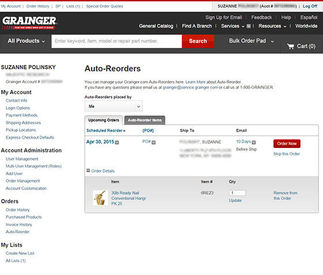Open Contact Info in sidebar
Viewport: 323px width, 275px height.
(17, 101)
